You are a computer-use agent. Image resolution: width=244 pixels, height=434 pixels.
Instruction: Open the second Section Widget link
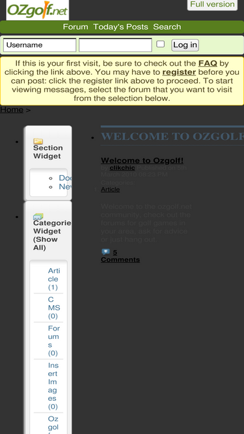[65, 187]
